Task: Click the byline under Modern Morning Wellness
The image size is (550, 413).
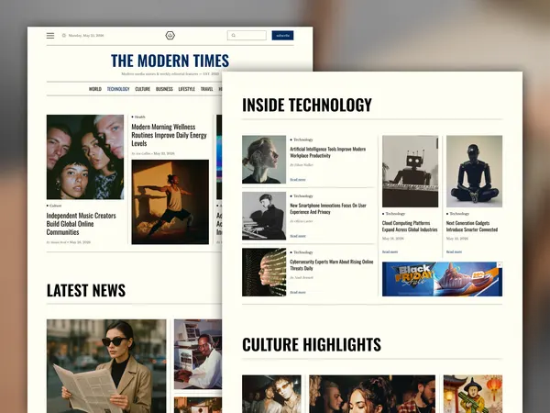Action: (x=153, y=153)
